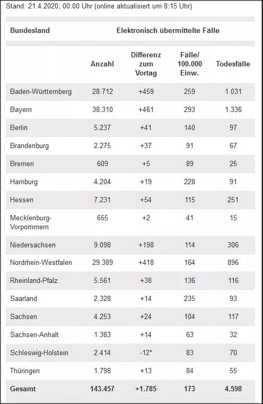Select the Gesamt total 143.457
The height and width of the screenshot is (404, 263).
point(102,389)
